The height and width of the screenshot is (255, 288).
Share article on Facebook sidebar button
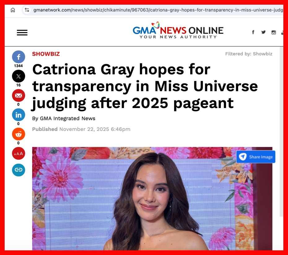(x=18, y=57)
